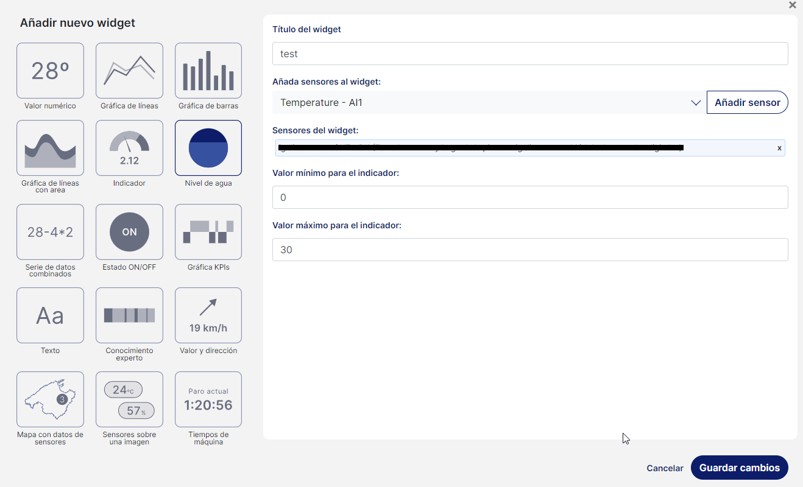
Task: Select Gráfica de líneas con area widget
Action: [x=50, y=148]
